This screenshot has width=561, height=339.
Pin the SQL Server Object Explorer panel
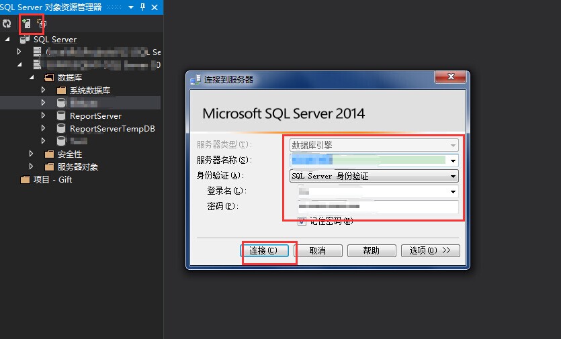pos(142,7)
